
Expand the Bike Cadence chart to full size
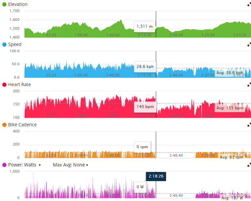249,125
